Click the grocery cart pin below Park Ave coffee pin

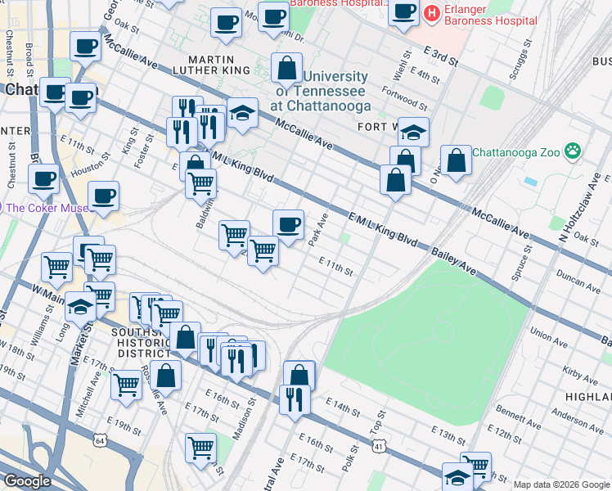tap(263, 254)
